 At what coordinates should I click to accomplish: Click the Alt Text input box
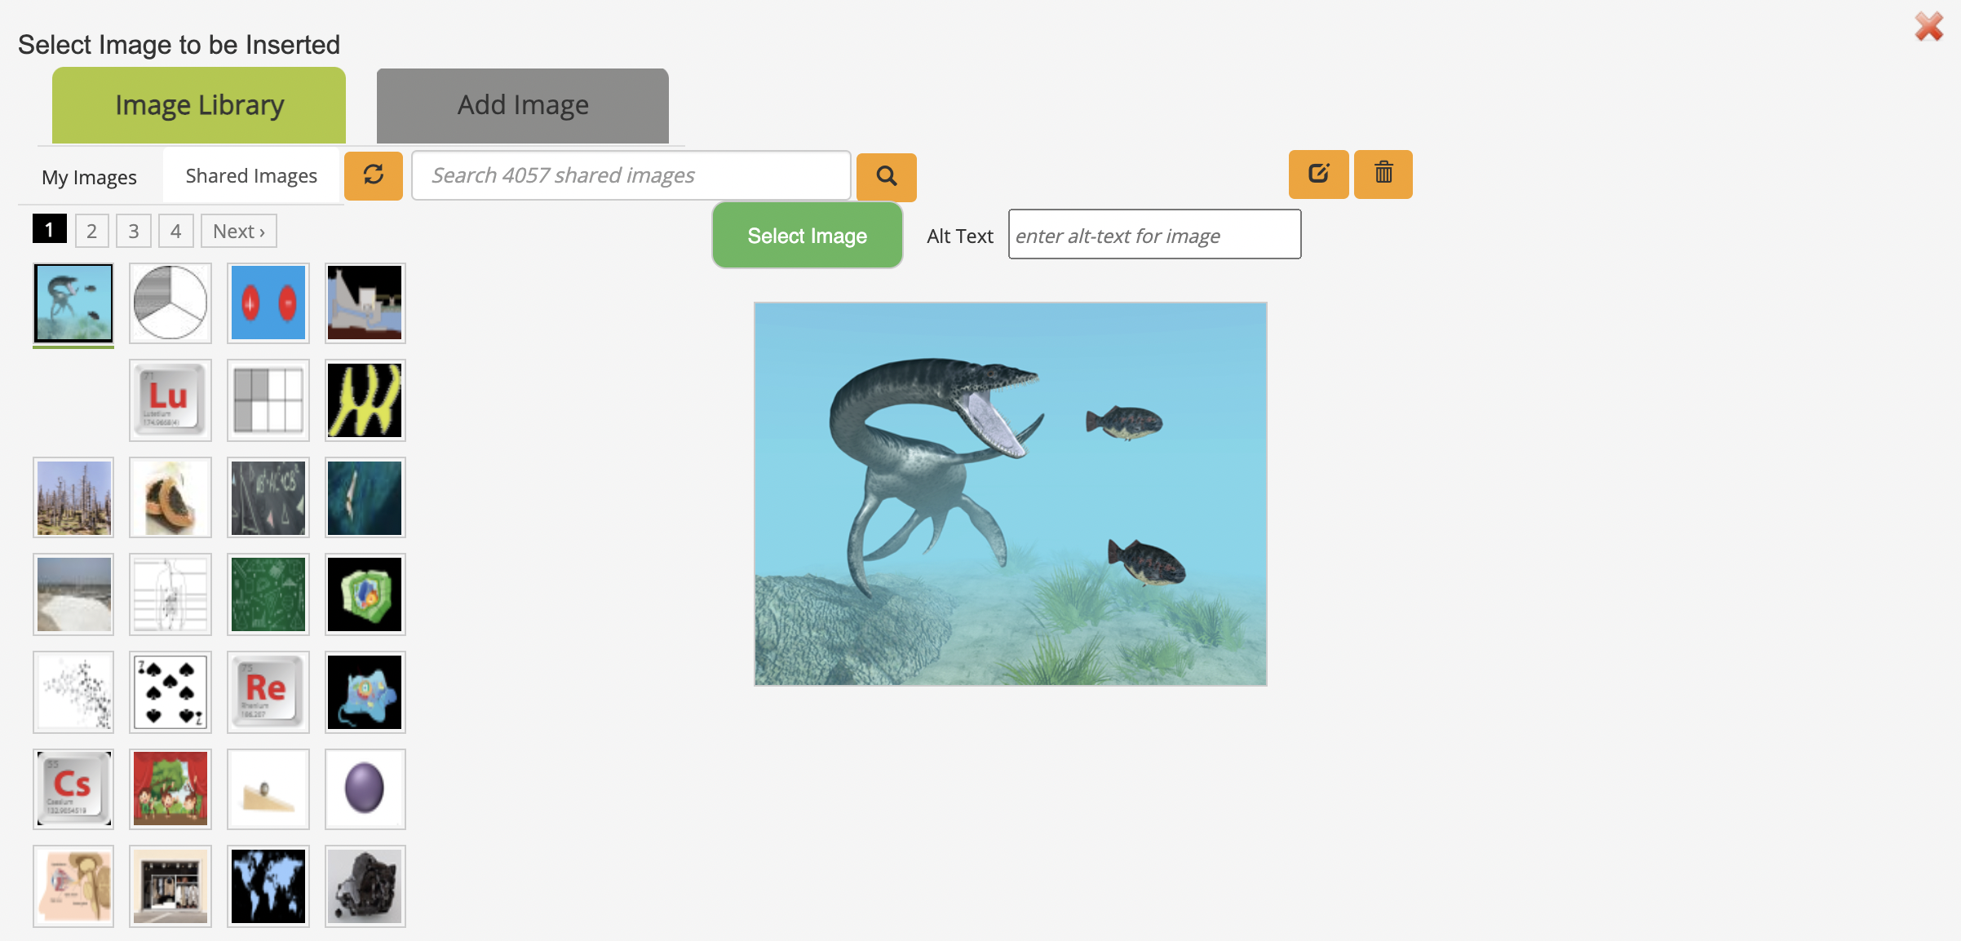pyautogui.click(x=1154, y=236)
